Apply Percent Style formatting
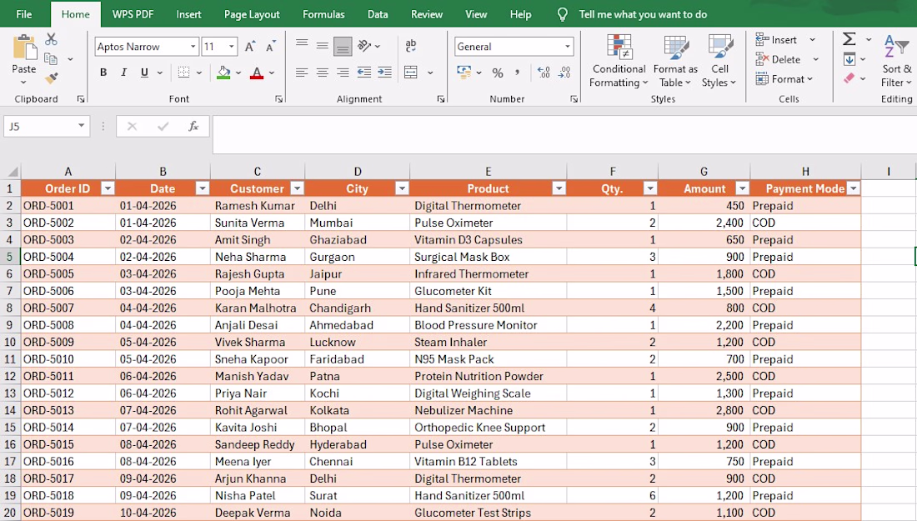917x521 pixels. (498, 73)
